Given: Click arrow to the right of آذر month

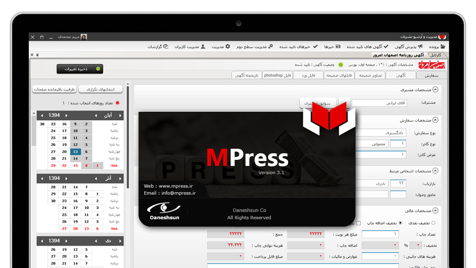Looking at the screenshot, I should pos(120,178).
